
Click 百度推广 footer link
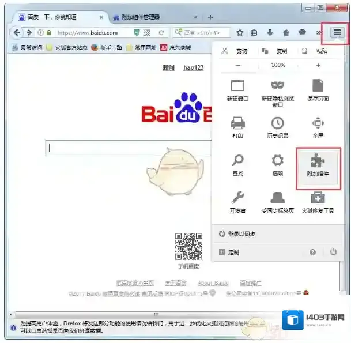pyautogui.click(x=250, y=283)
